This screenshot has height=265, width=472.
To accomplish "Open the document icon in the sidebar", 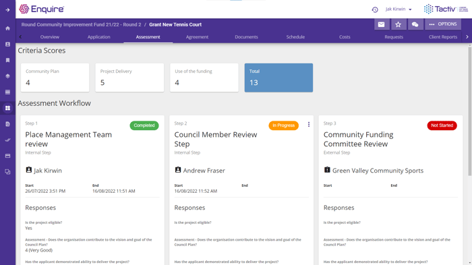I will [x=7, y=124].
